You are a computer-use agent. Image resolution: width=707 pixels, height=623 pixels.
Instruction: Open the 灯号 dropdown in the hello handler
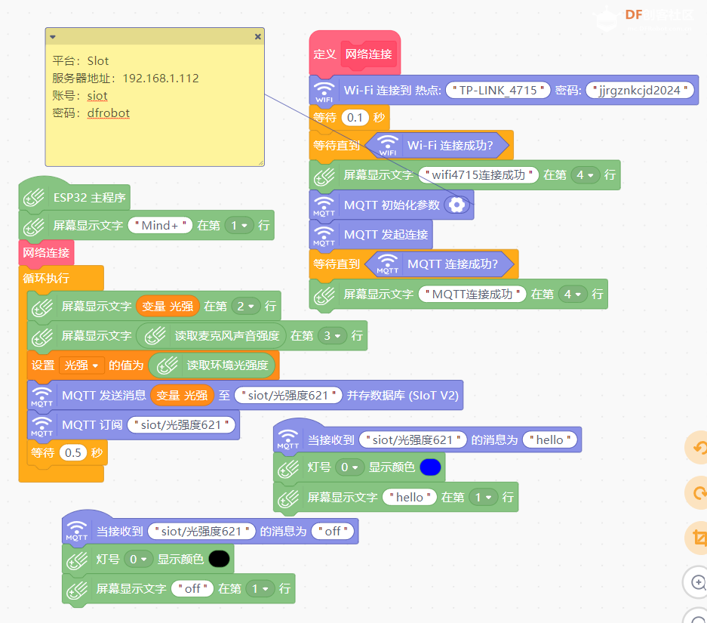point(349,467)
